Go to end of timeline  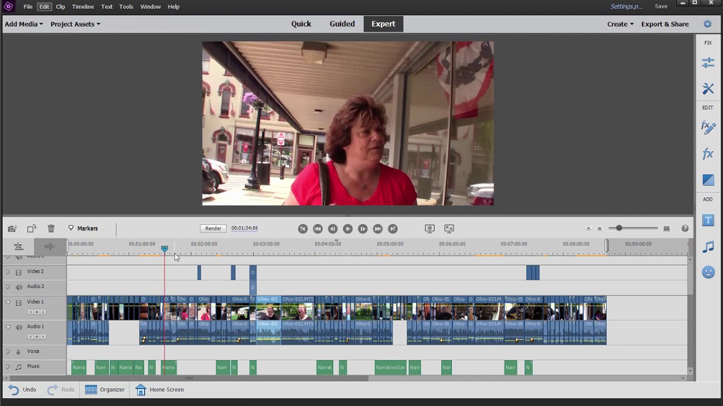[393, 228]
